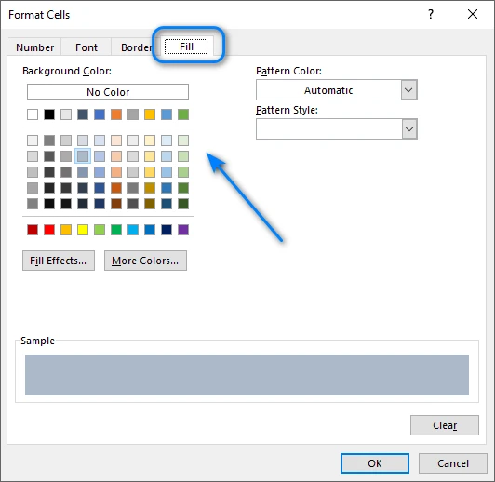Pick the medium green standard swatch beside cyan
Viewport: 495px width, 482px height.
(x=116, y=230)
